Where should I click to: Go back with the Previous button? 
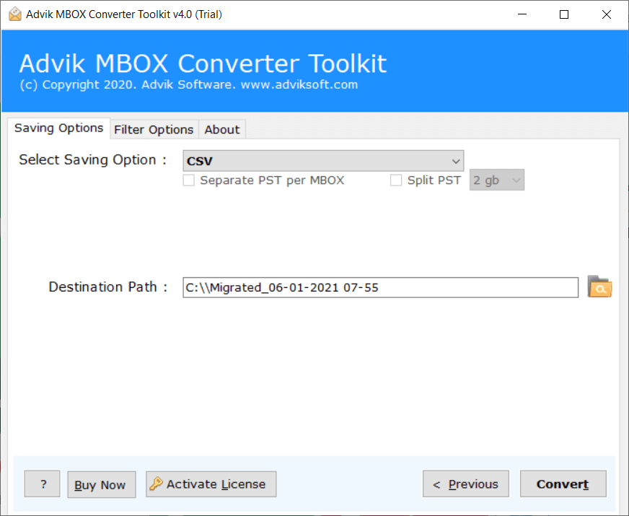[465, 484]
